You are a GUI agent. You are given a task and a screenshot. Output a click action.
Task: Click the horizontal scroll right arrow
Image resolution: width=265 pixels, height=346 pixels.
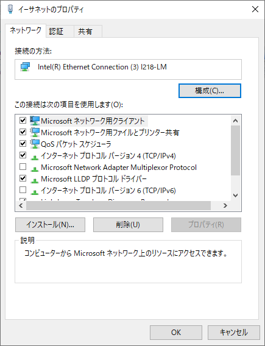tap(225, 206)
